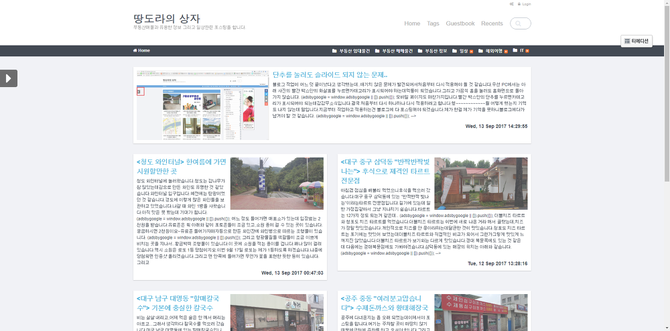The height and width of the screenshot is (331, 670).
Task: Click folder icon beside IT
Action: click(515, 50)
